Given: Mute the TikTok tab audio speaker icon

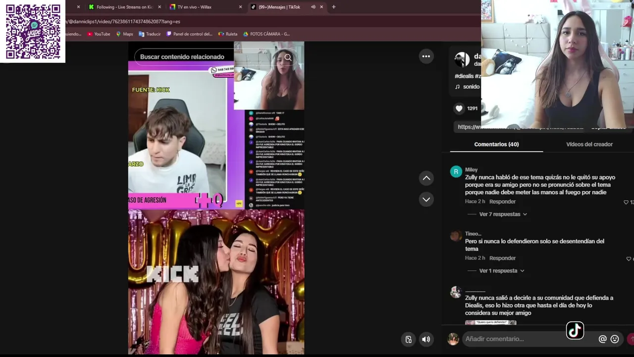Looking at the screenshot, I should [x=313, y=7].
